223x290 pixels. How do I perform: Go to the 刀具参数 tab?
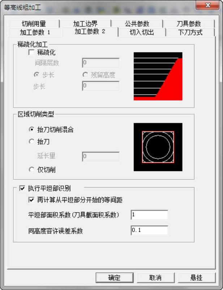(x=189, y=24)
